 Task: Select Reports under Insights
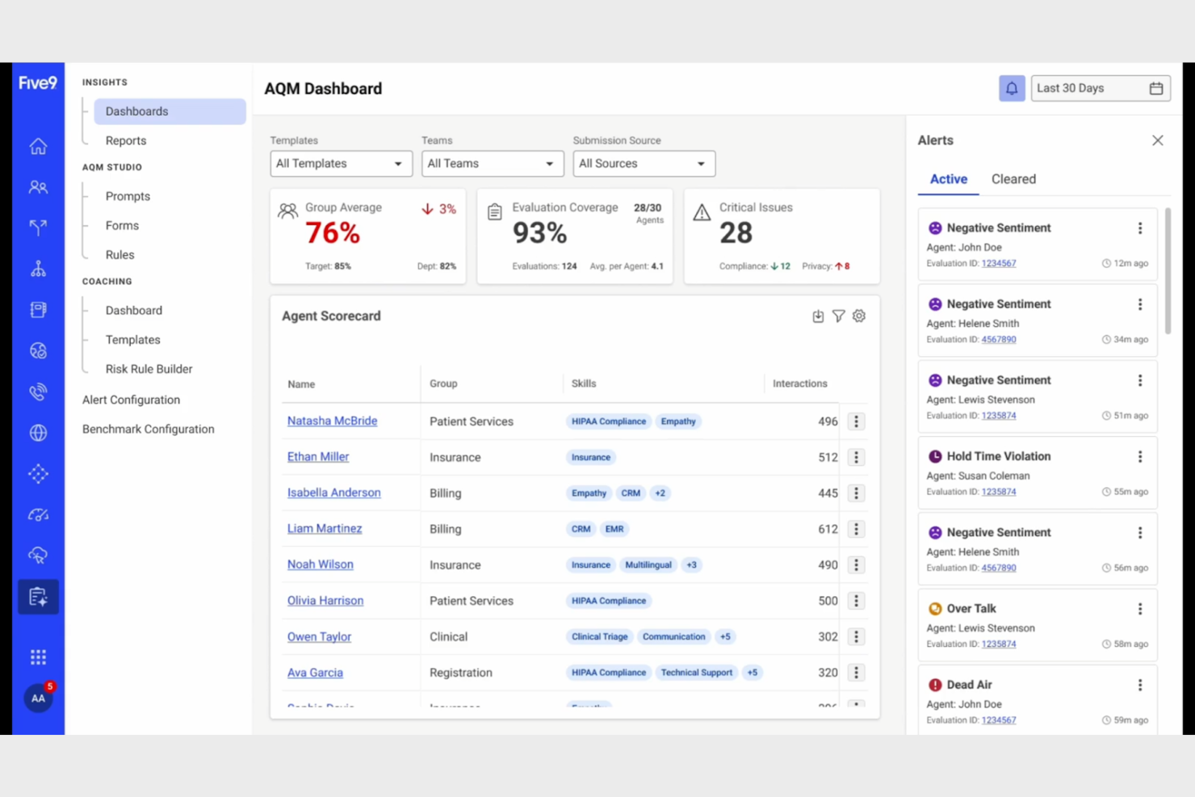pos(126,140)
